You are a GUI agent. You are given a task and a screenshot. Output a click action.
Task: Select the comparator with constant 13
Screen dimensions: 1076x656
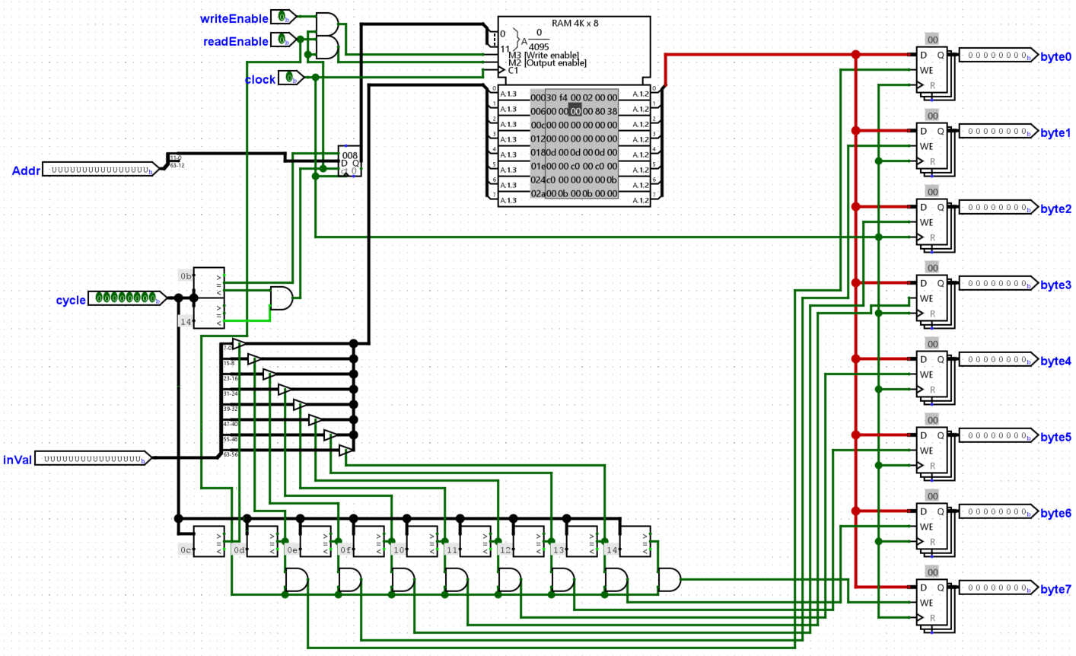coord(582,541)
